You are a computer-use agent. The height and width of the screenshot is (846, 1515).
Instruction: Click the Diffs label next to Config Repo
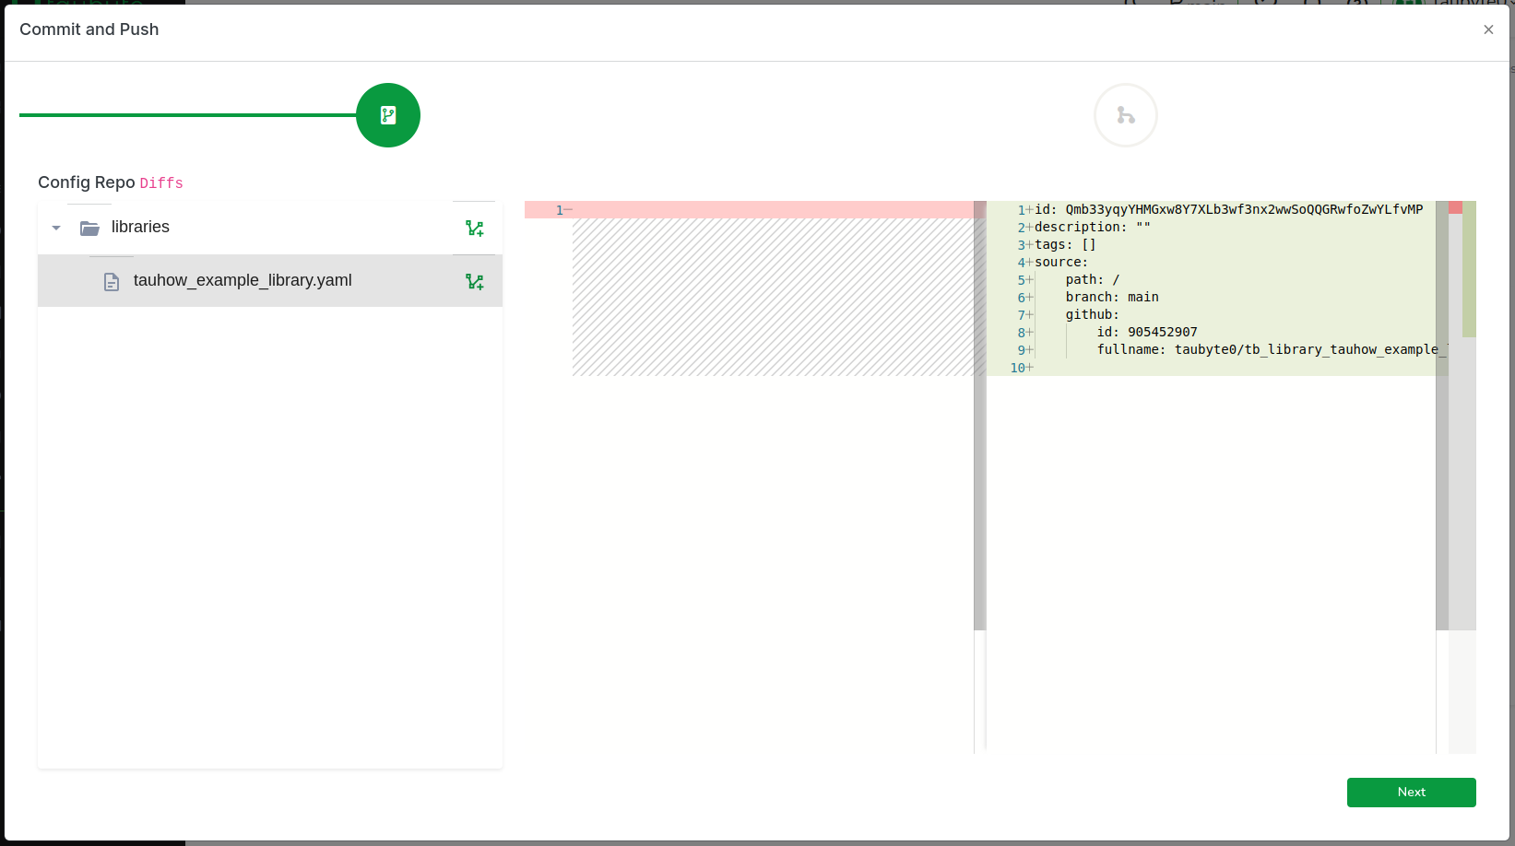tap(161, 183)
